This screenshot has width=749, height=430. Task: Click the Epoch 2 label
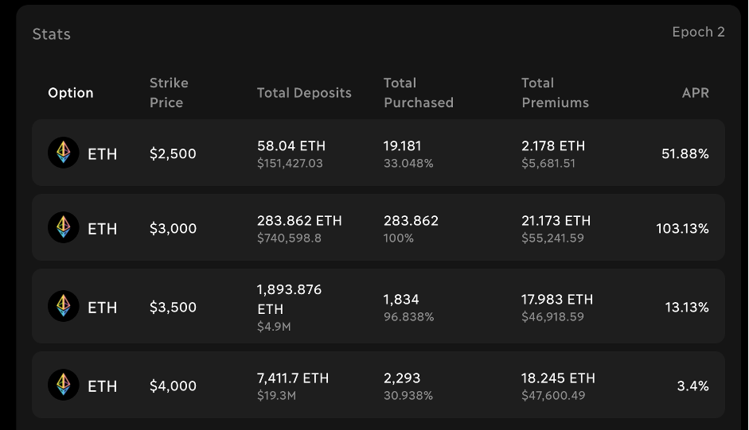coord(698,33)
